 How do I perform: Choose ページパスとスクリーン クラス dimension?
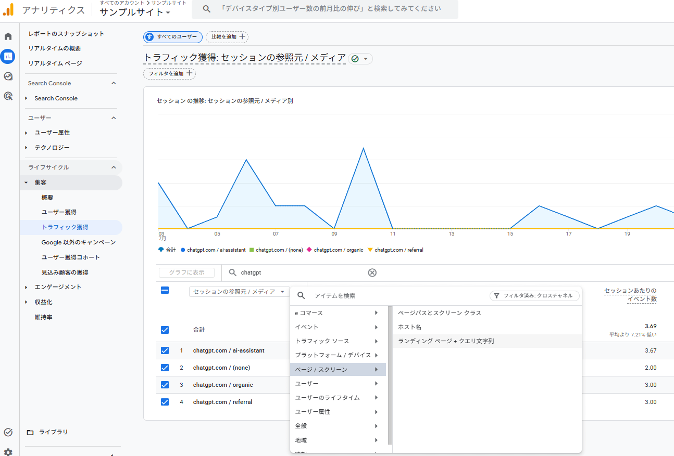point(487,313)
